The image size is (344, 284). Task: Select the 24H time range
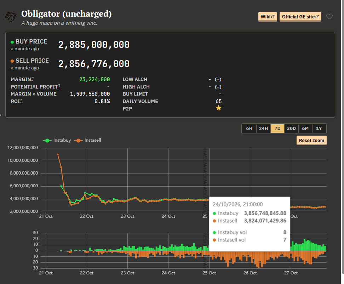coord(263,129)
